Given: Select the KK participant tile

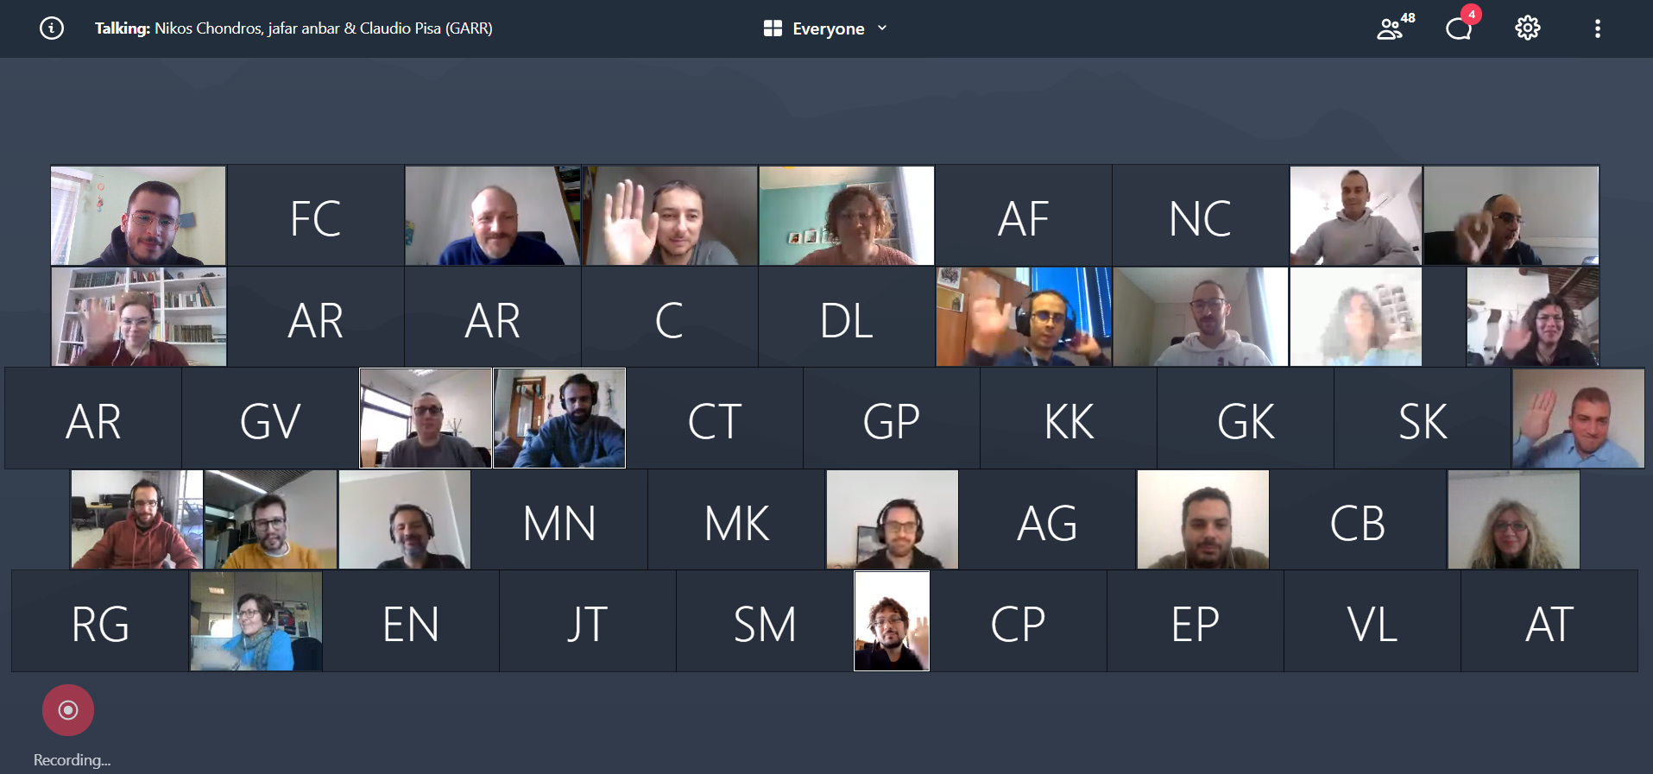Looking at the screenshot, I should [x=1069, y=418].
